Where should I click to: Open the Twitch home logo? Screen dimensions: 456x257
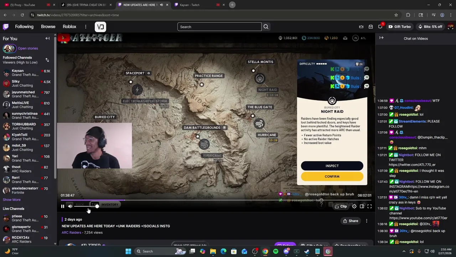6,27
